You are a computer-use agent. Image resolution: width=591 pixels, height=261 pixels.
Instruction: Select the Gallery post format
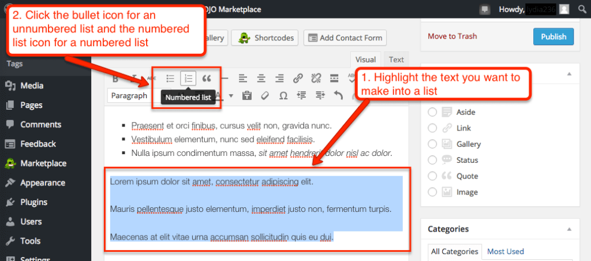click(432, 144)
